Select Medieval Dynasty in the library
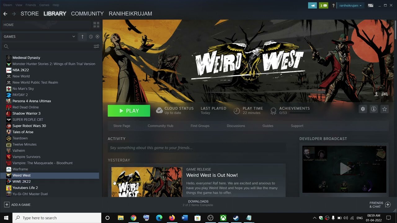Viewport: 397px width, 223px height. point(26,58)
